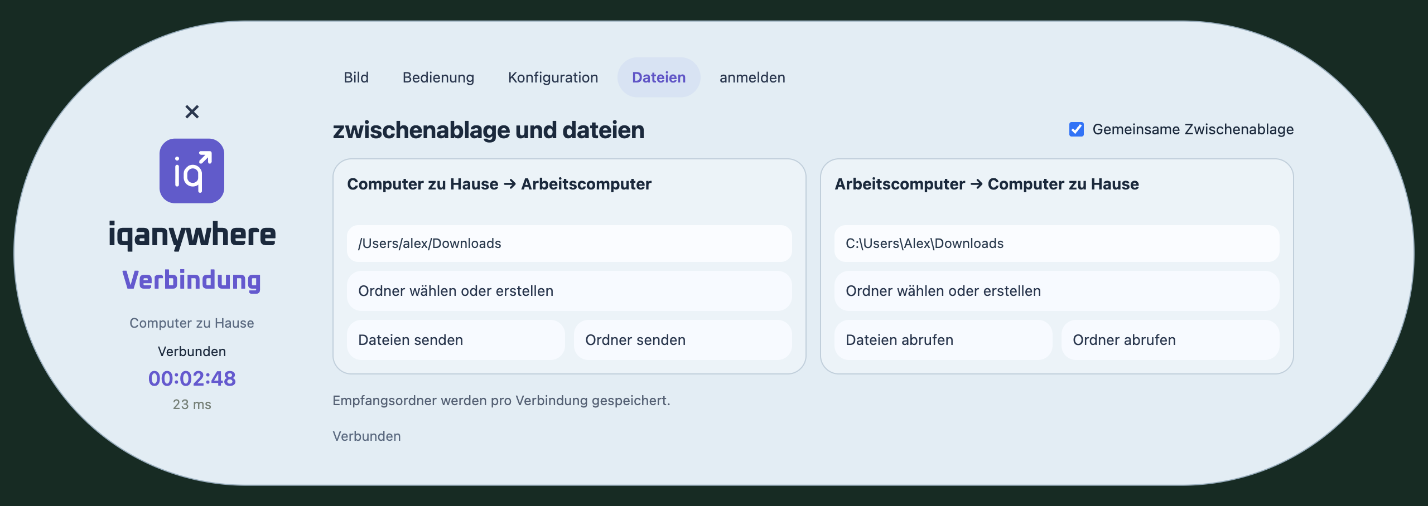Click the zwischenablage und dateien heading
Screen dimensions: 1428x506
(x=489, y=130)
